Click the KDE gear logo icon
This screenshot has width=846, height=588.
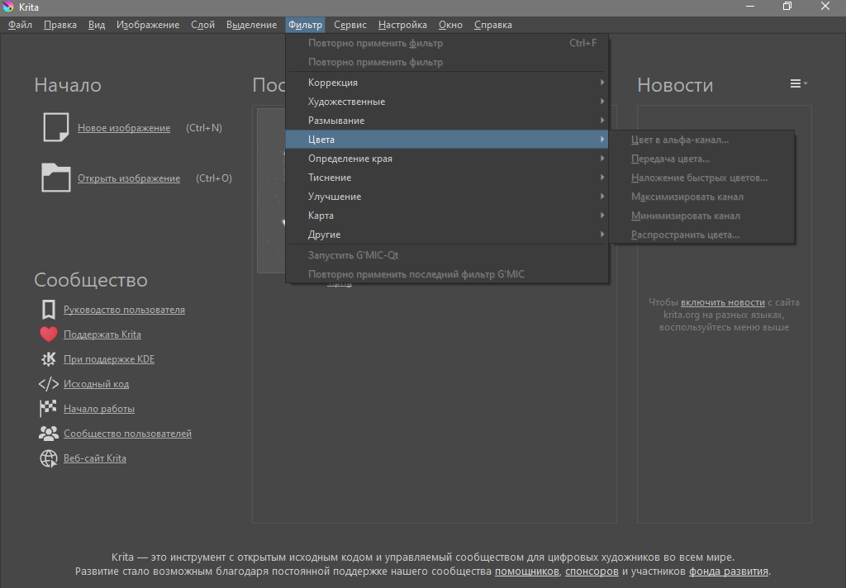(49, 359)
